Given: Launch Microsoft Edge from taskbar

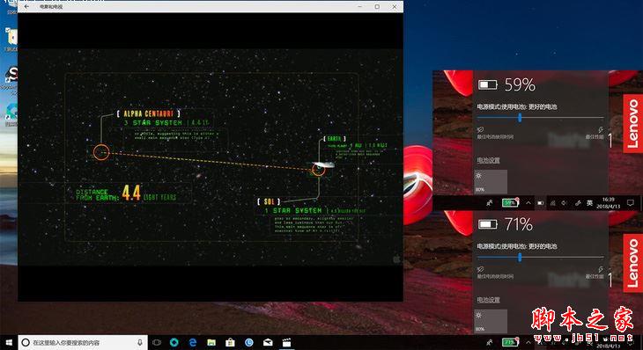Looking at the screenshot, I should pyautogui.click(x=192, y=342).
